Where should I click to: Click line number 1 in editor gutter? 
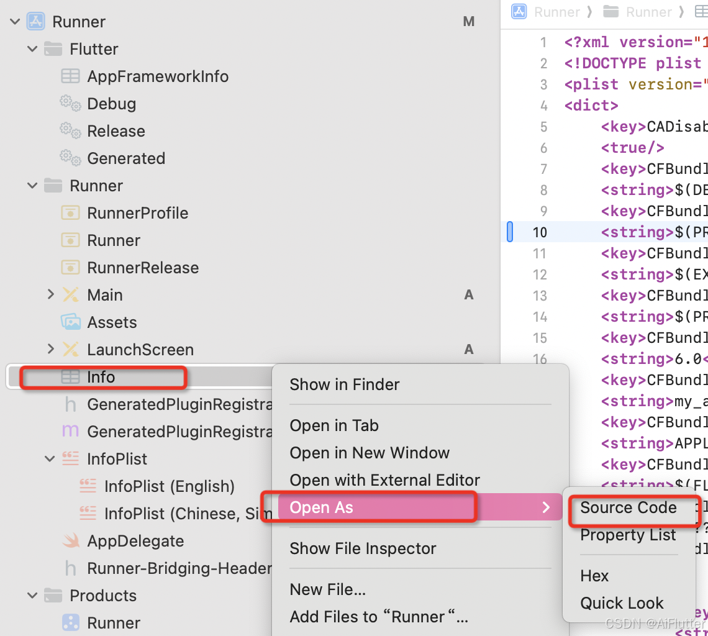point(543,42)
